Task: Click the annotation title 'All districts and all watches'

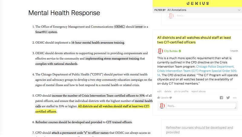Action: tap(194, 40)
